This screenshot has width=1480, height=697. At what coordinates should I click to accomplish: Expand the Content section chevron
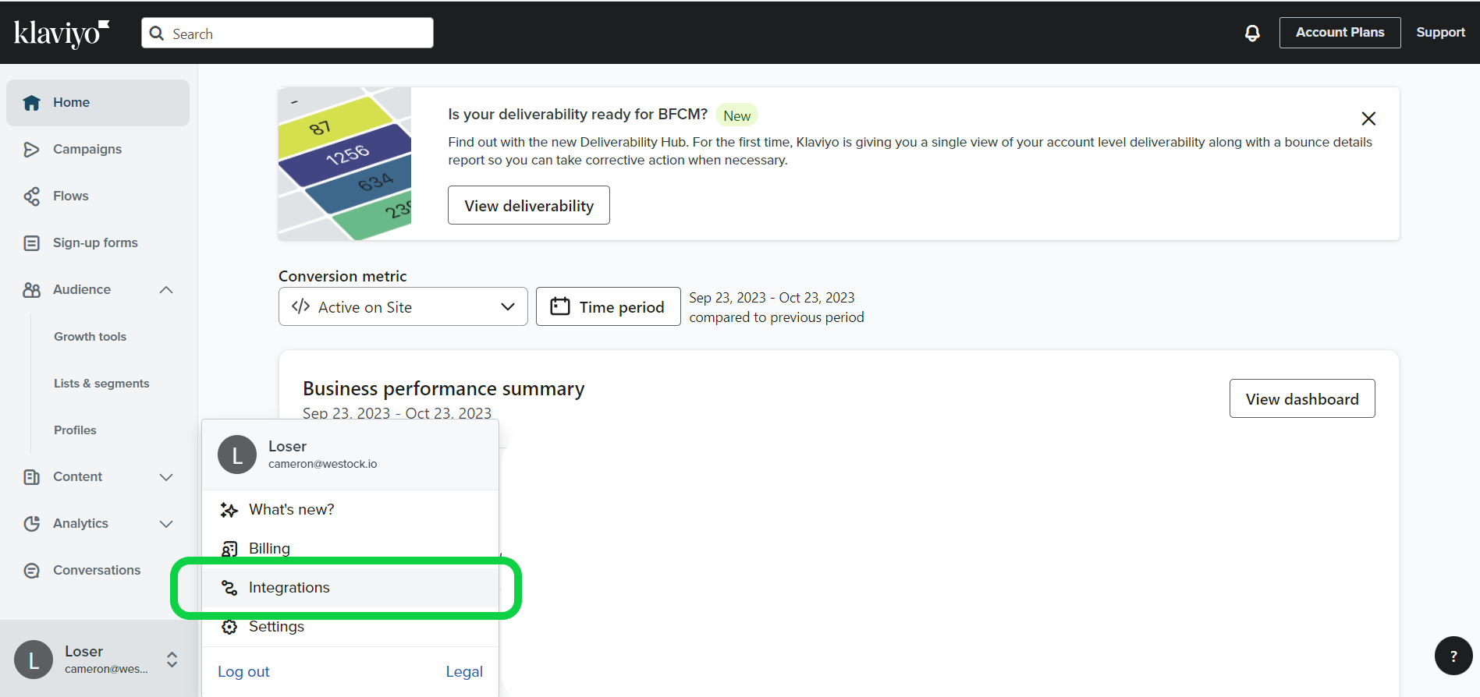tap(166, 477)
